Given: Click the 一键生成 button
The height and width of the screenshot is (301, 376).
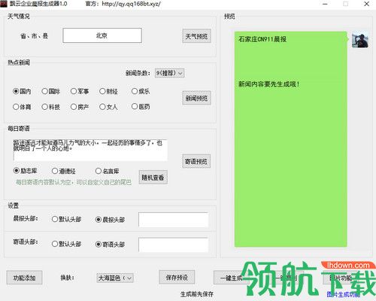Looking at the screenshot, I should pos(231,278).
